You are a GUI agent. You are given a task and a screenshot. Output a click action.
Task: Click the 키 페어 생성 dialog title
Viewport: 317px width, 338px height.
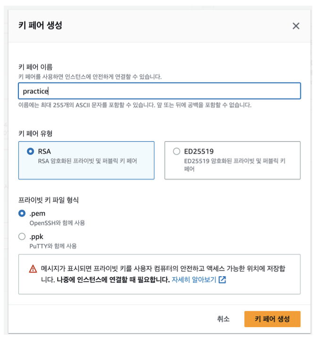pyautogui.click(x=40, y=25)
